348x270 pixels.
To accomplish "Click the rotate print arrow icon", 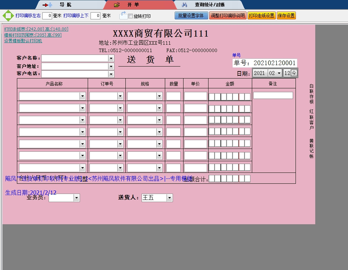I will click(x=123, y=15).
